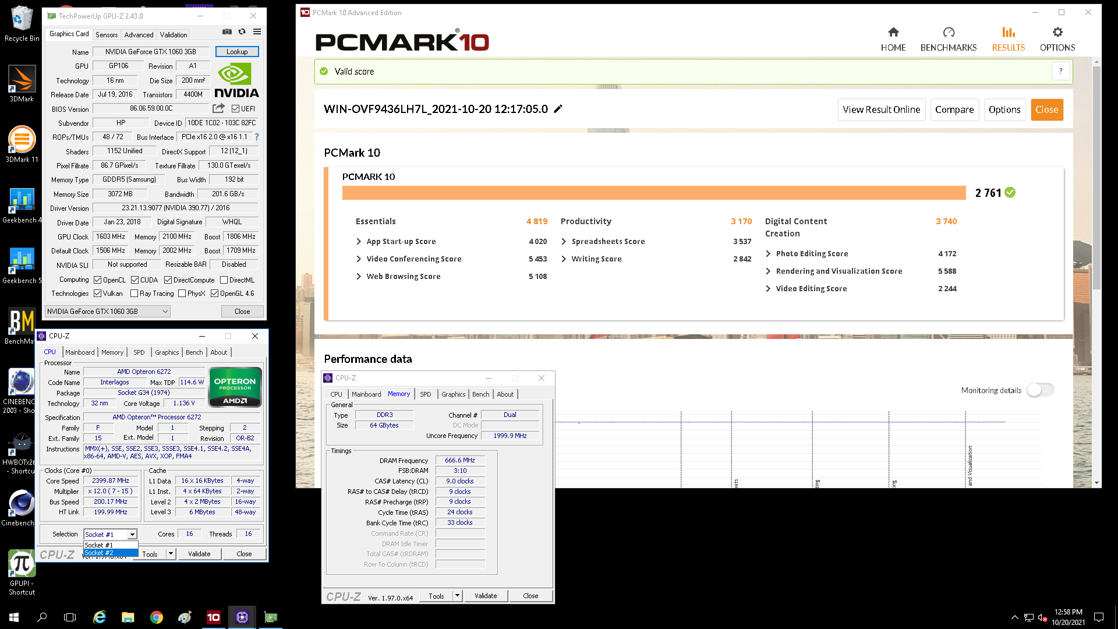Screen dimensions: 1118x629
Task: Open the Geekbench 4 desktop shortcut
Action: (x=22, y=205)
